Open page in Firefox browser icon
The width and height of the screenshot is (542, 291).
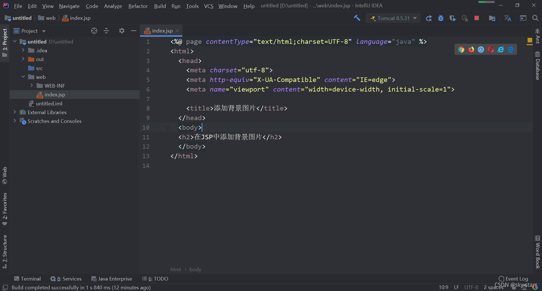click(x=471, y=50)
